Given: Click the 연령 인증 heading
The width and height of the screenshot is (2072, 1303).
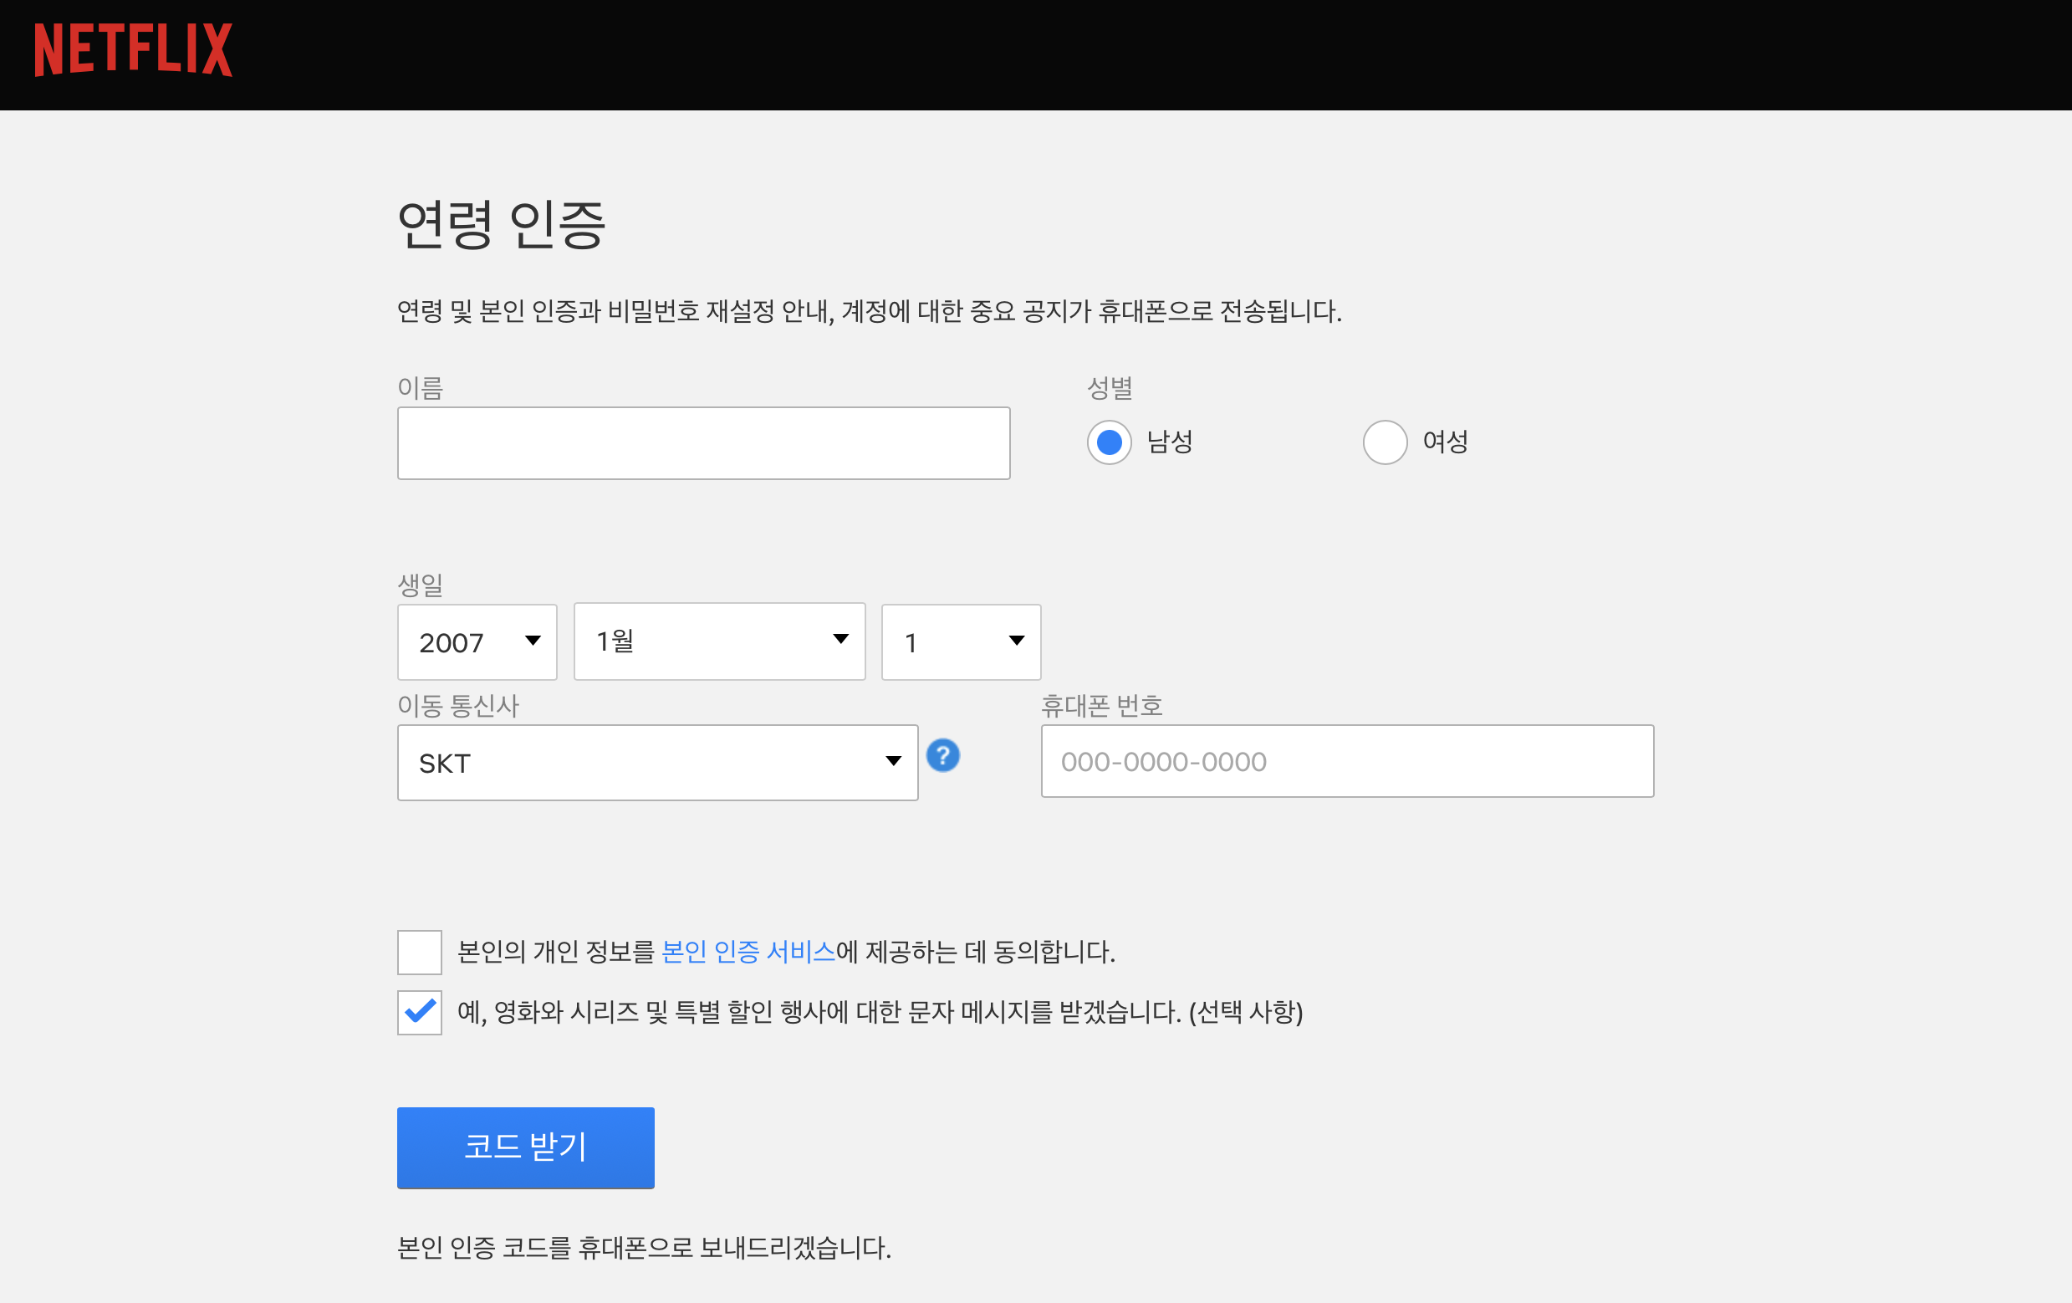Looking at the screenshot, I should point(502,225).
